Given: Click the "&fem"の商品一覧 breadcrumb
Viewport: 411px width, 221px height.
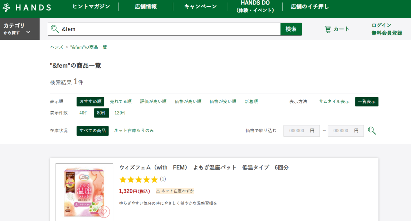Looking at the screenshot, I should point(89,47).
